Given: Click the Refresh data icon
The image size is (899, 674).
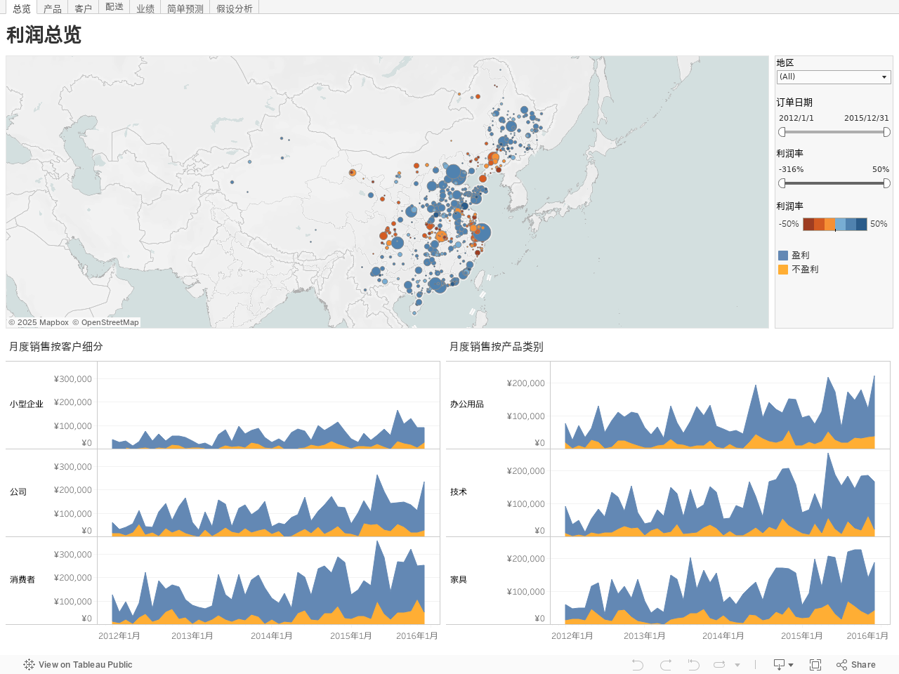Looking at the screenshot, I should tap(719, 664).
